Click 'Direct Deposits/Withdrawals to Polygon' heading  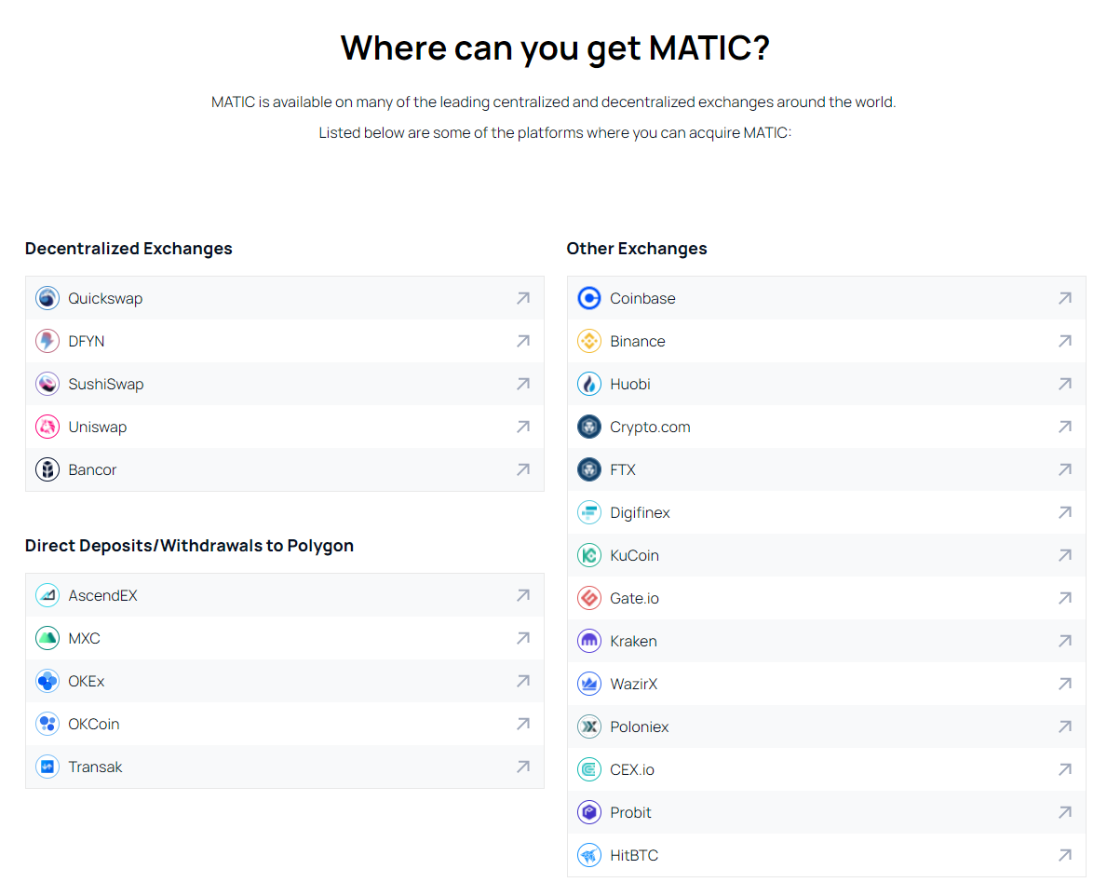[189, 546]
